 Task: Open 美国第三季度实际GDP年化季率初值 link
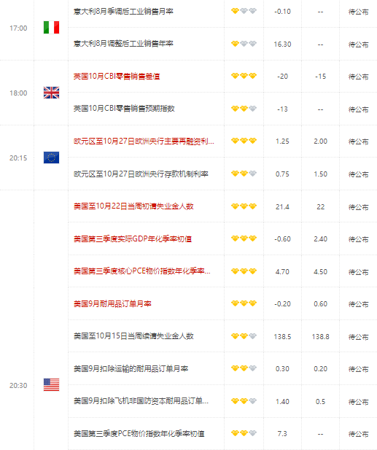click(133, 238)
